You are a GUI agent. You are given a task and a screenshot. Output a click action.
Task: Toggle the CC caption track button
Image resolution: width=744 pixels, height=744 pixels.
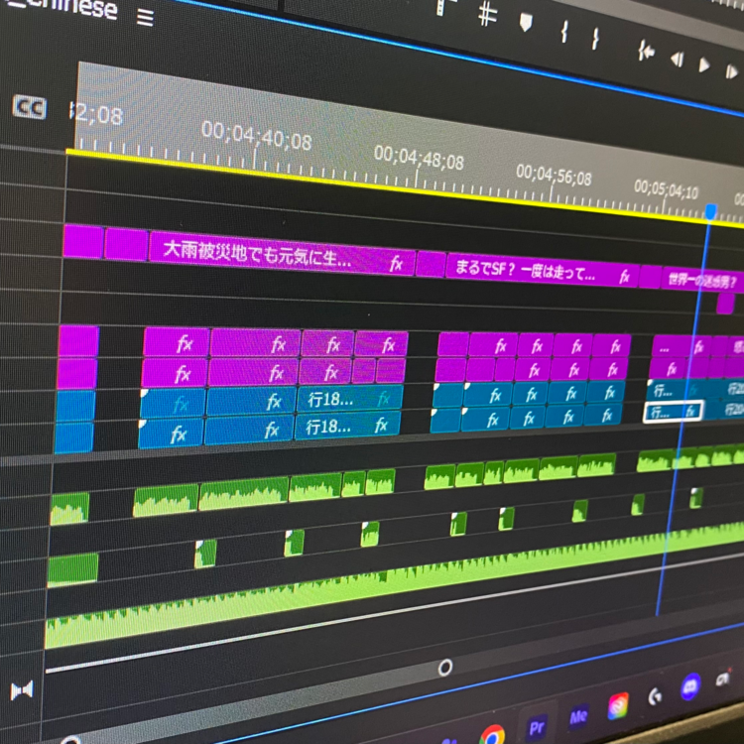(29, 107)
